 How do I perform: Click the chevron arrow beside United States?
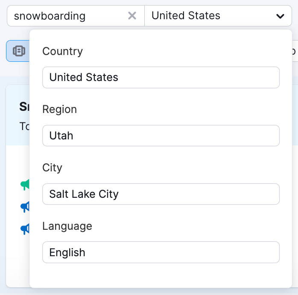point(280,16)
